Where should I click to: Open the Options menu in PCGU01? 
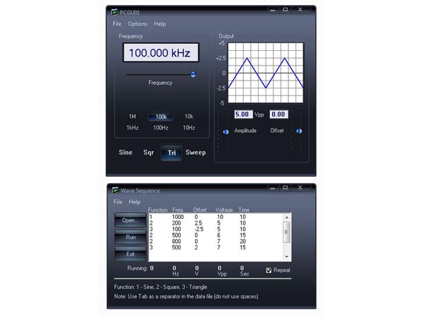[x=138, y=24]
